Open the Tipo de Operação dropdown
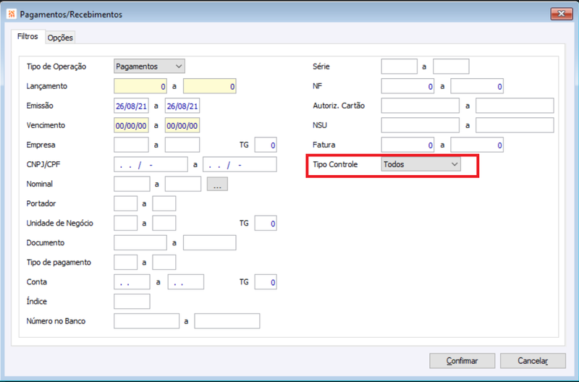Screen dimensions: 579x382 click(x=150, y=67)
